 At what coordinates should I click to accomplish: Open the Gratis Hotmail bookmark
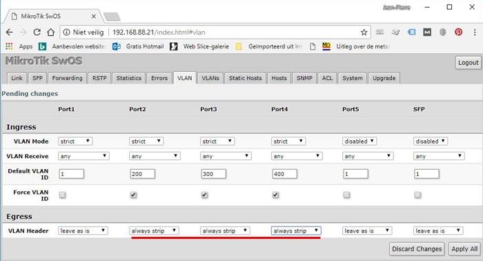138,46
